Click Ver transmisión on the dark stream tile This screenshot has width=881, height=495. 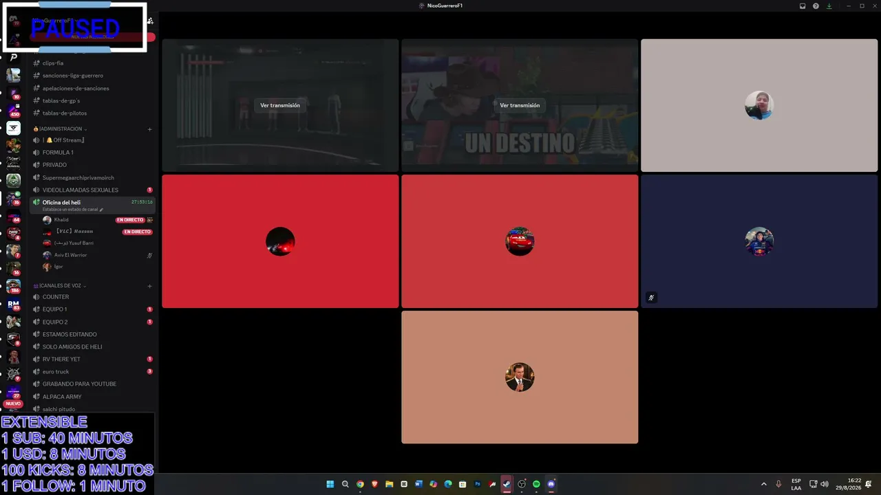click(280, 105)
